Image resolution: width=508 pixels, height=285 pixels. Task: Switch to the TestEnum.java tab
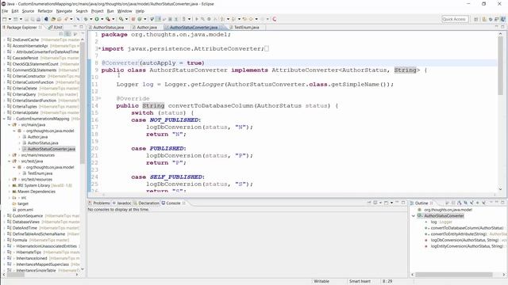tap(246, 28)
